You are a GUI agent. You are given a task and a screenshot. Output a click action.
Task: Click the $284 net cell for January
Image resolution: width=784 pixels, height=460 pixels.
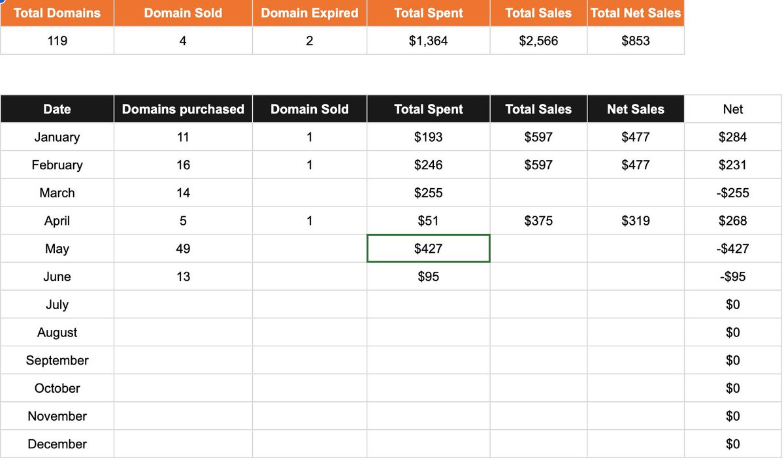coord(733,137)
